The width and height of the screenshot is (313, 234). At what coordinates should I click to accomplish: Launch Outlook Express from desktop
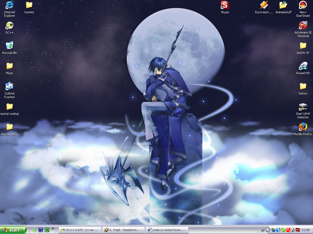coord(10,90)
